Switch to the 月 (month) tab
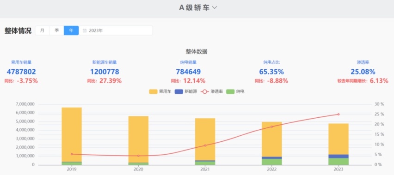394x175 pixels. click(x=43, y=30)
